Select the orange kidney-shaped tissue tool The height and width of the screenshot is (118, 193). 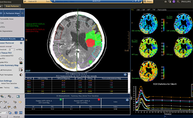pos(20,102)
